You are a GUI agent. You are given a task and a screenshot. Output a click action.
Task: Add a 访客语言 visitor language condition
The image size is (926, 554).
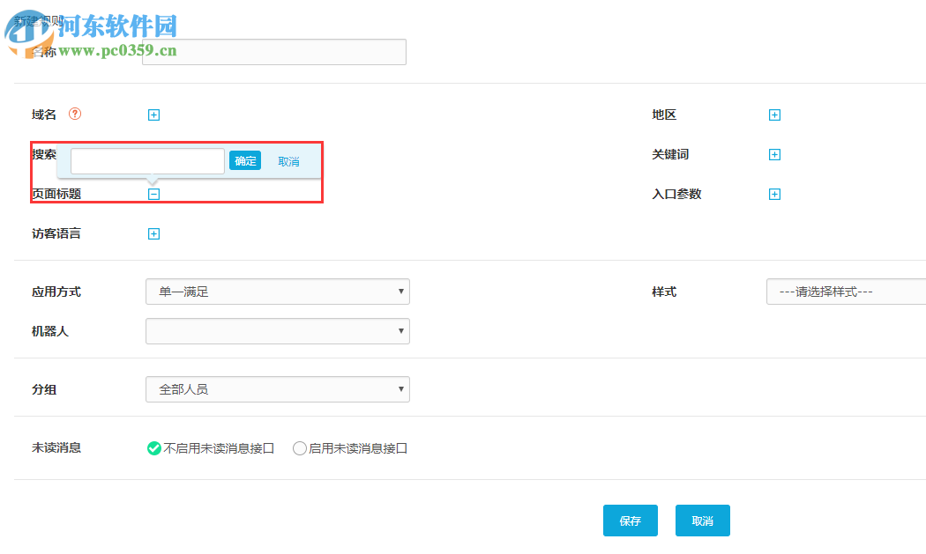(153, 233)
